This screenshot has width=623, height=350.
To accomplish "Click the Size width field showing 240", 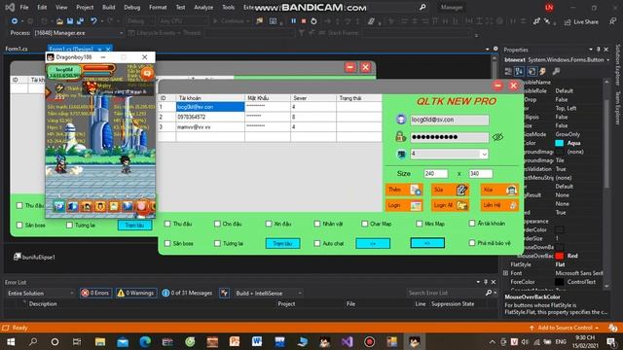I will (436, 173).
